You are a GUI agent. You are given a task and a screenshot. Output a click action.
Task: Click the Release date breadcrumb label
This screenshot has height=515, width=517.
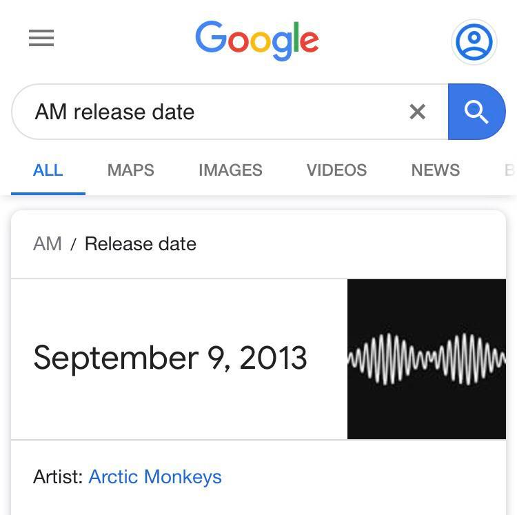pos(140,244)
